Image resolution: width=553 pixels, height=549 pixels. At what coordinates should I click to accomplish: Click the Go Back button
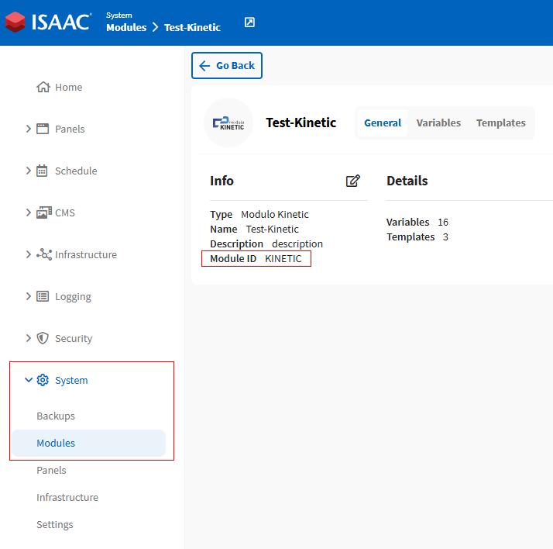227,66
